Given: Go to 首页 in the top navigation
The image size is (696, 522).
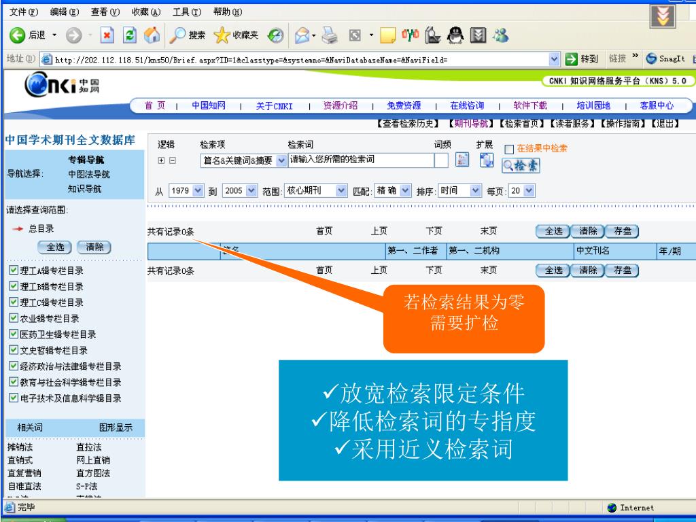Looking at the screenshot, I should pyautogui.click(x=155, y=105).
